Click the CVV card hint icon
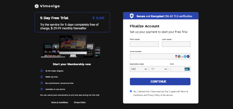The width and height of the screenshot is (233, 109). click(187, 69)
